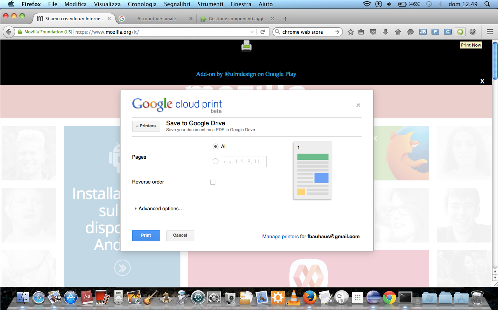Screen dimensions: 498x310
Task: Select the All pages radio button
Action: pos(215,146)
